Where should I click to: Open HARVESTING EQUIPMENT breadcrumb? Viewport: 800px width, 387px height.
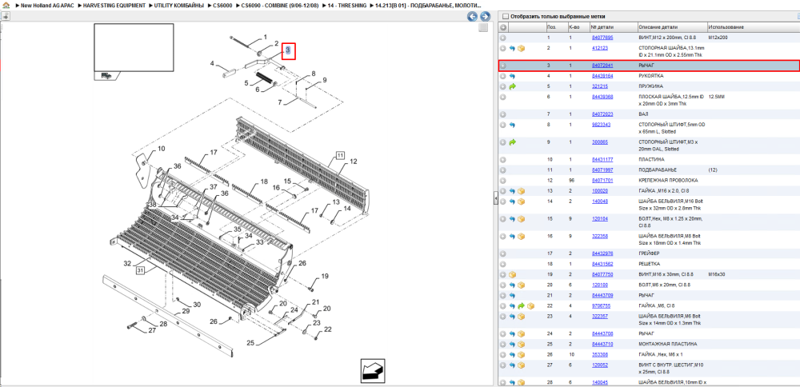(x=114, y=5)
